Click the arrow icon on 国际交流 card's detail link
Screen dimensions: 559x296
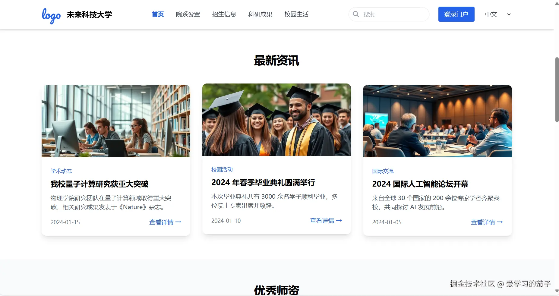(500, 222)
